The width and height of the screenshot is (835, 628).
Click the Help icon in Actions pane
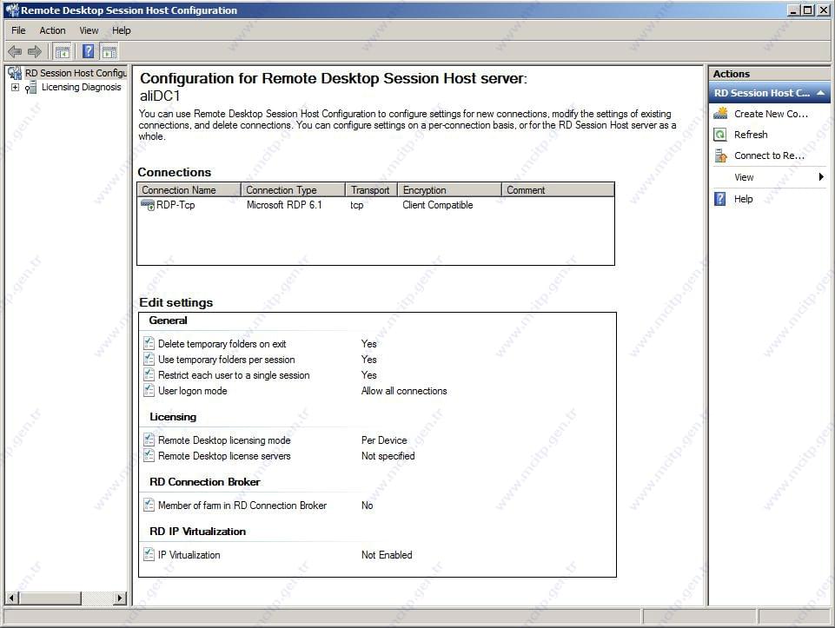(720, 199)
